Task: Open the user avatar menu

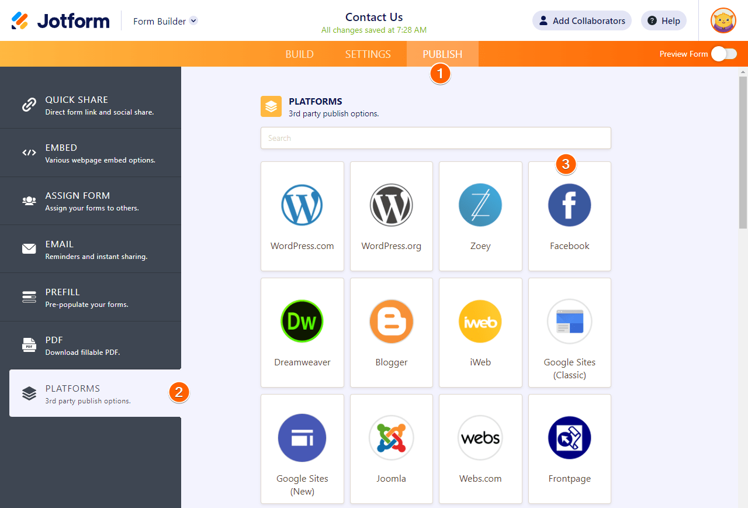Action: [x=723, y=20]
